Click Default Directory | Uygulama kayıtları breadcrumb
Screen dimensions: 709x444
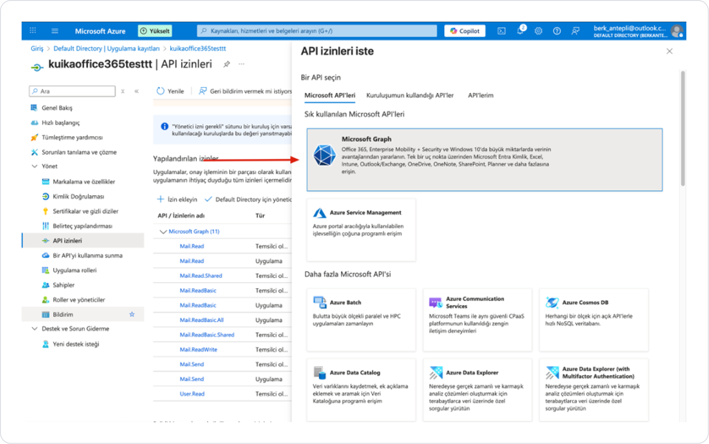[x=106, y=49]
